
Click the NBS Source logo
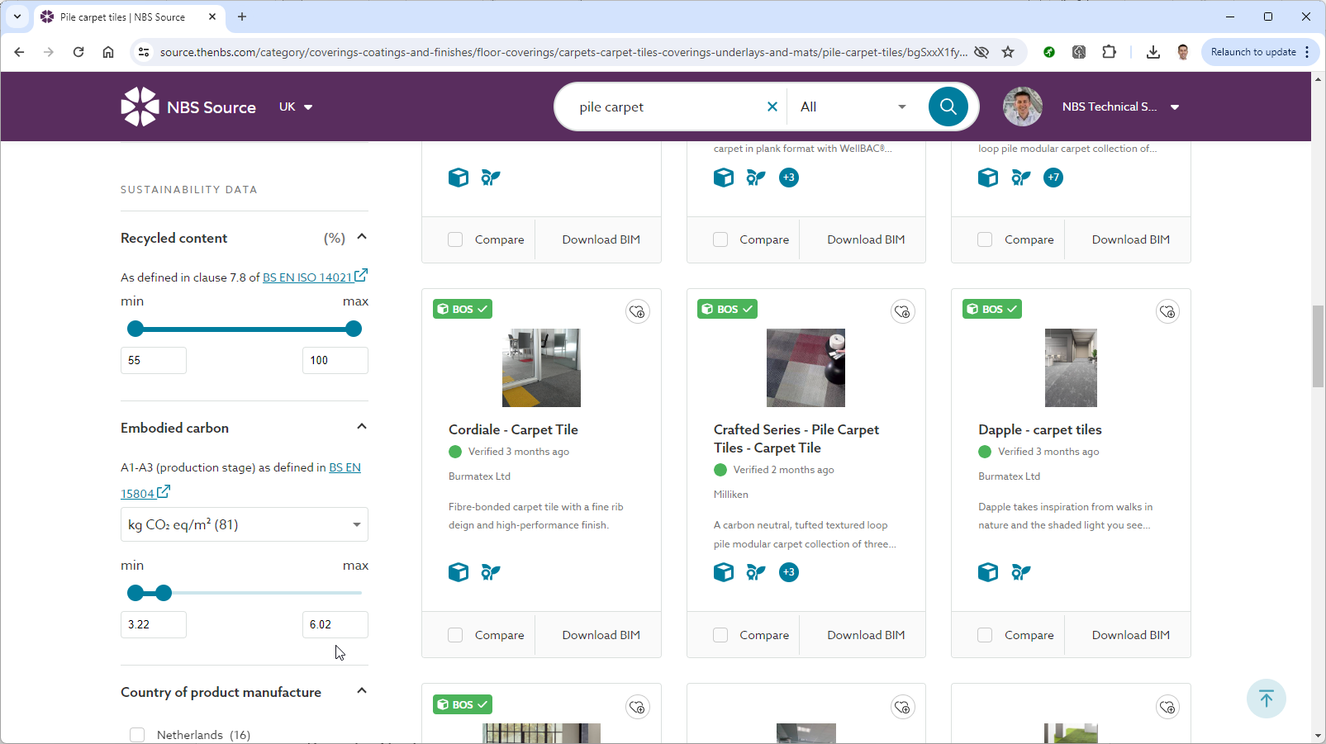pyautogui.click(x=188, y=107)
